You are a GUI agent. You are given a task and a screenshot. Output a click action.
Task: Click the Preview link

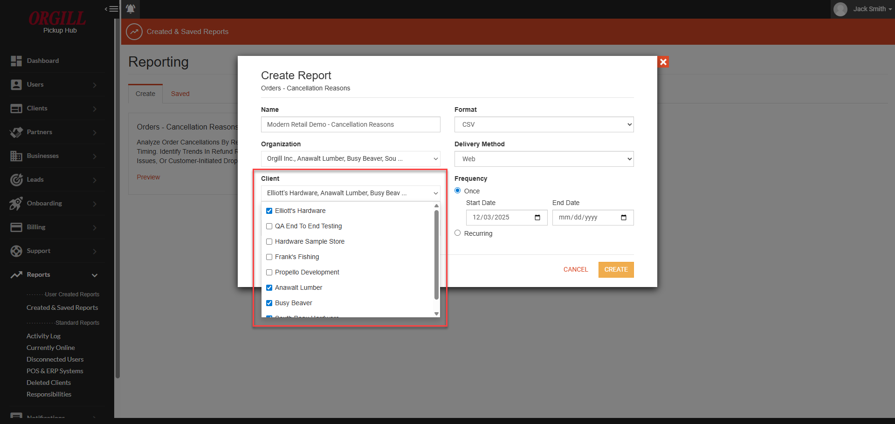point(148,178)
